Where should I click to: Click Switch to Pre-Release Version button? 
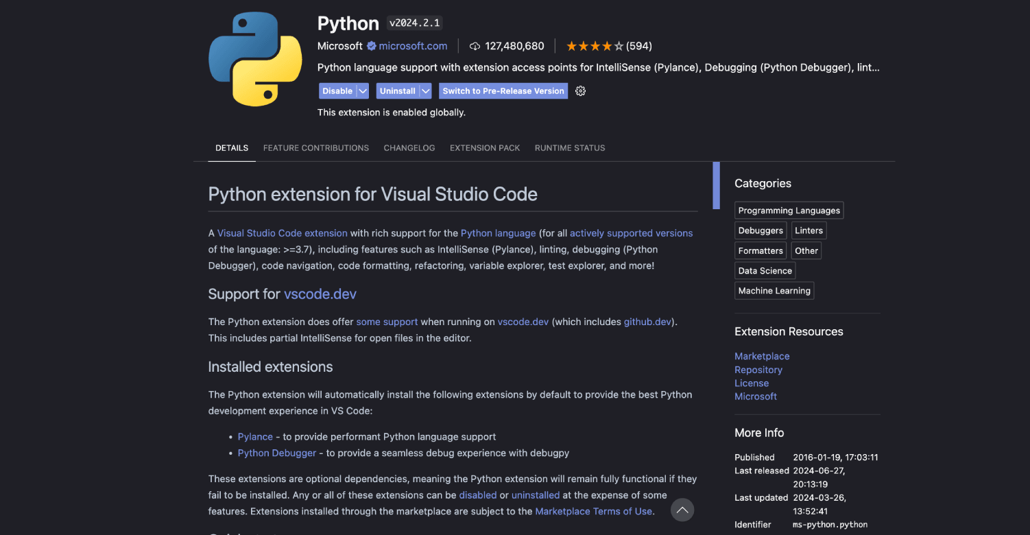pyautogui.click(x=503, y=91)
